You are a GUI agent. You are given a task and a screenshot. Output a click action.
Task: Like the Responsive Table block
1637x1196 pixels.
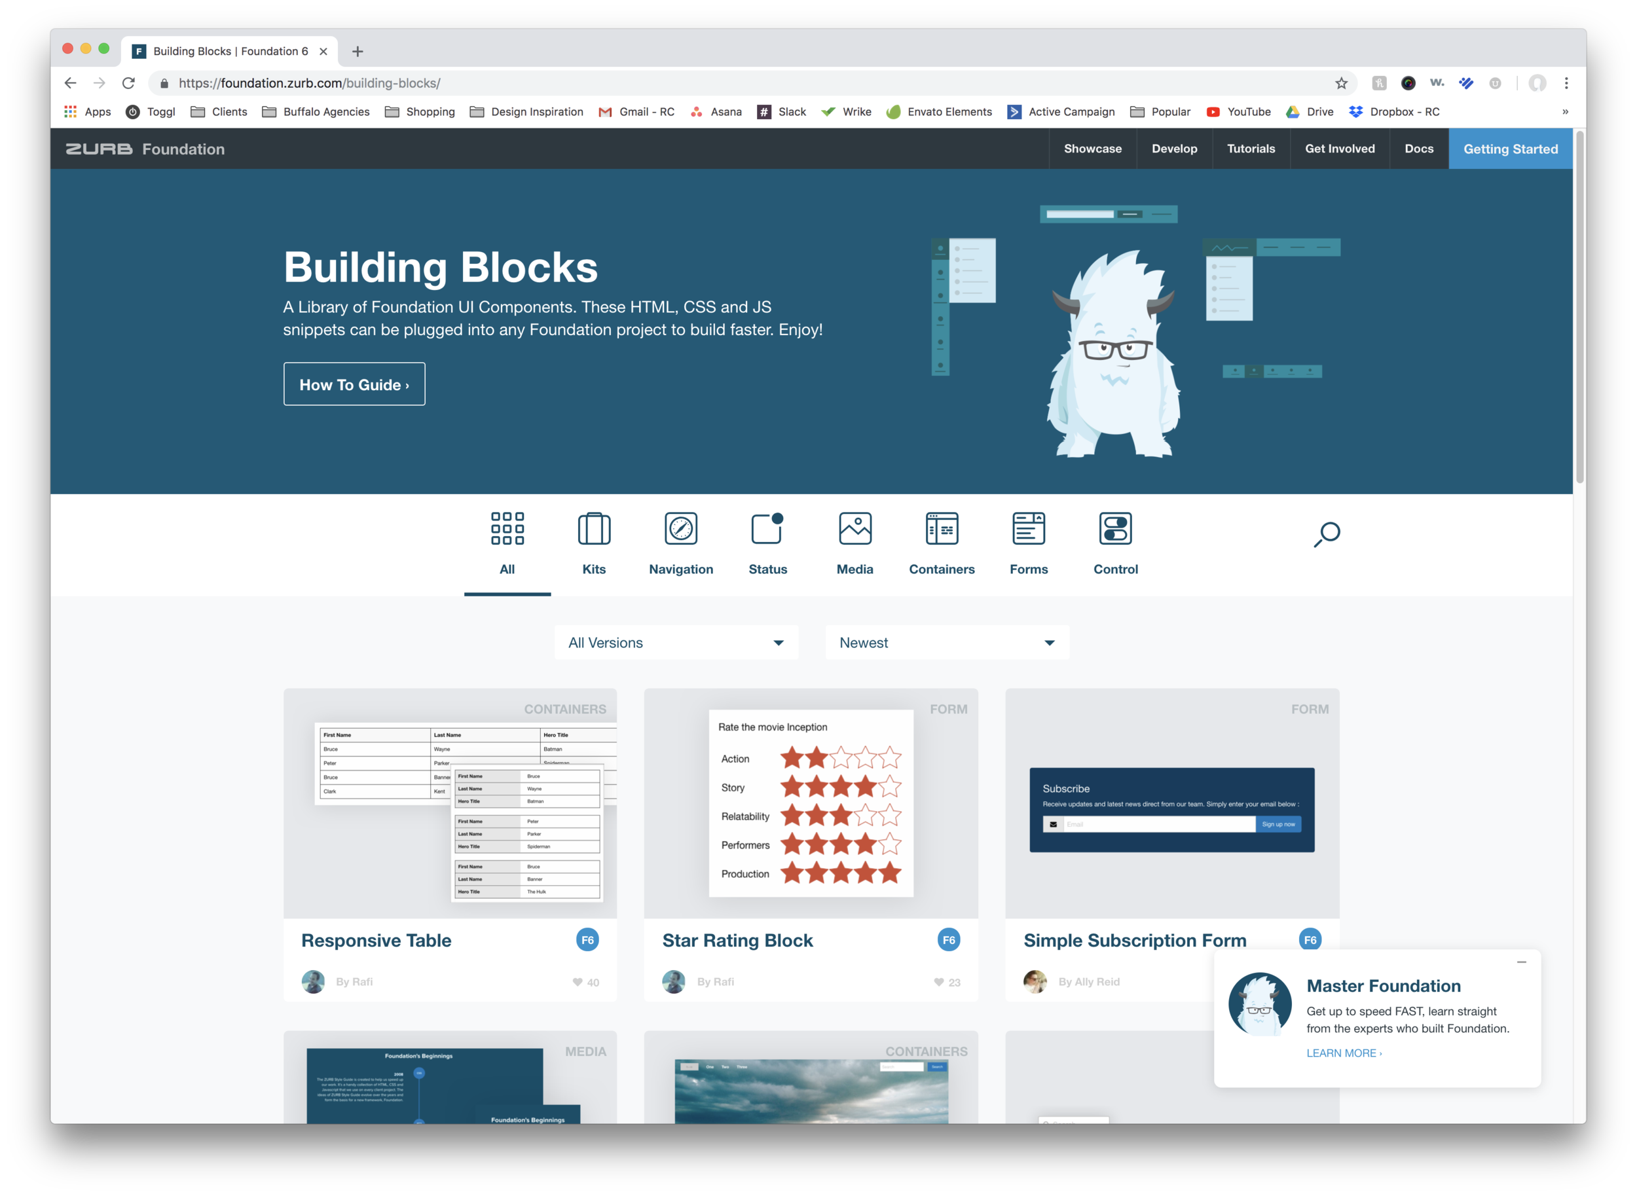click(577, 982)
